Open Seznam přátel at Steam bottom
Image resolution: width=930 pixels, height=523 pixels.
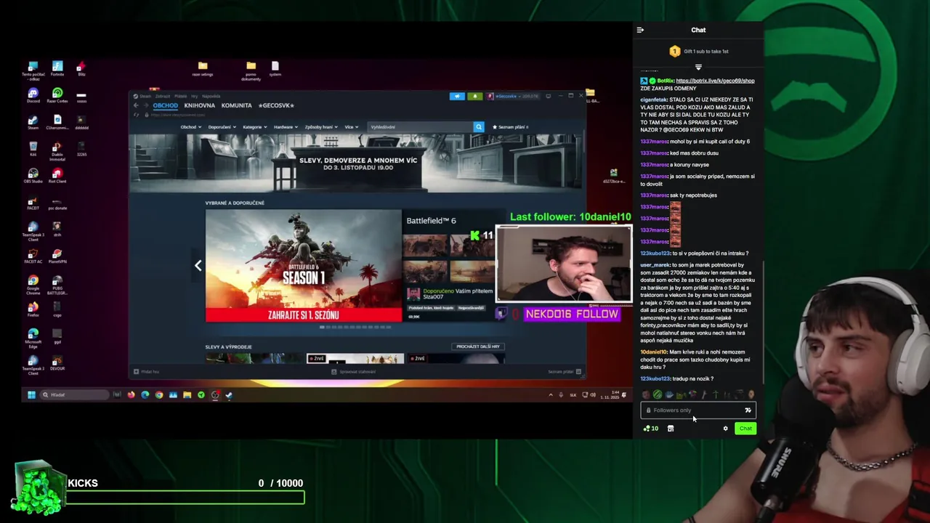(564, 372)
